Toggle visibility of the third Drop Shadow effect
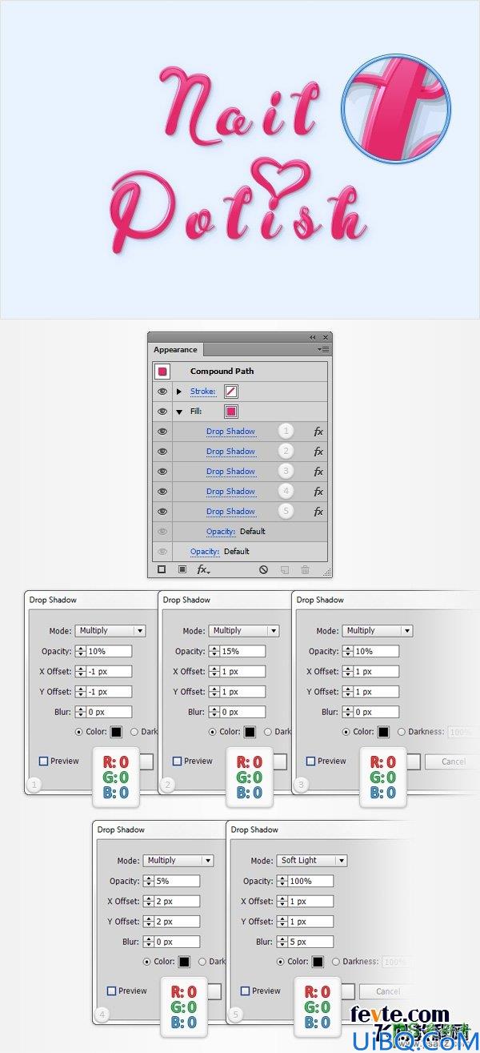Viewport: 480px width, 1053px height. pyautogui.click(x=162, y=472)
